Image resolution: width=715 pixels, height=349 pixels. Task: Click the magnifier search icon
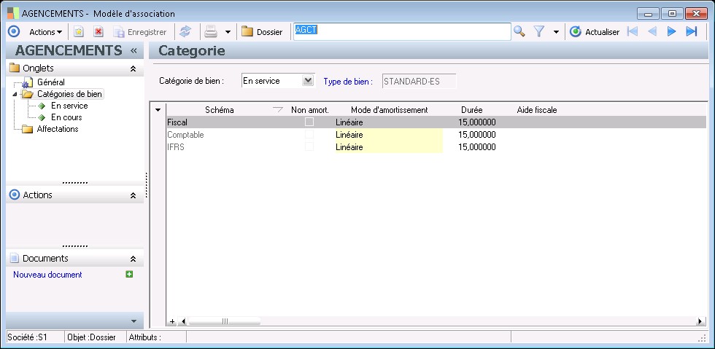(519, 31)
